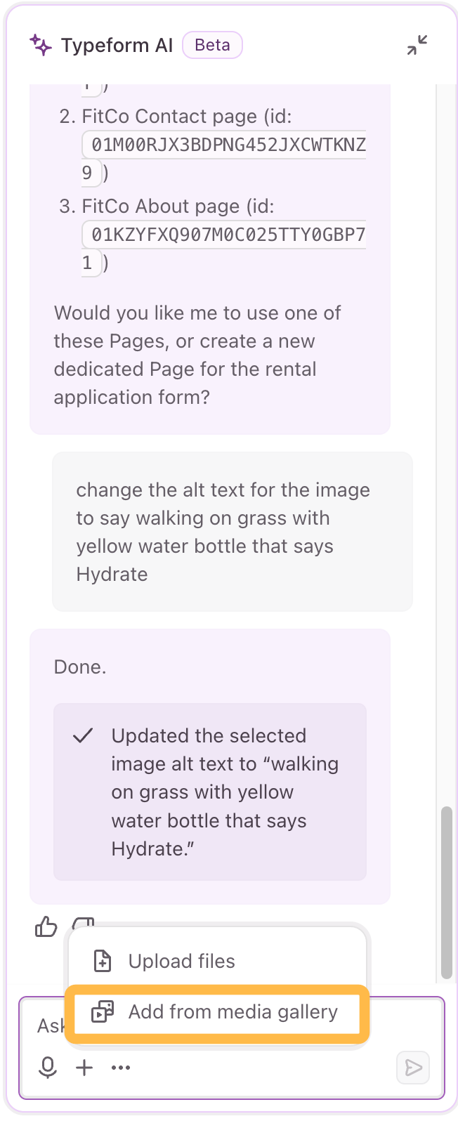Click the user message about alt text
This screenshot has height=1121, width=458.
[233, 532]
